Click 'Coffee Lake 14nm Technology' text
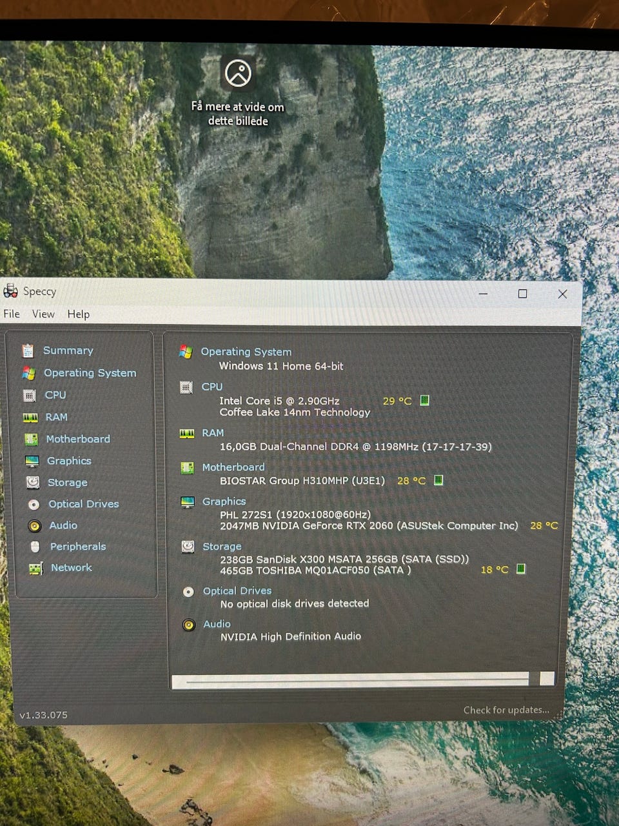The image size is (619, 826). click(x=295, y=412)
